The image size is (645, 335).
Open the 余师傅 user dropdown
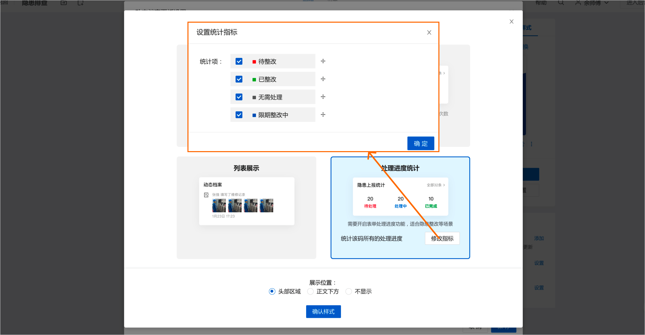point(592,3)
